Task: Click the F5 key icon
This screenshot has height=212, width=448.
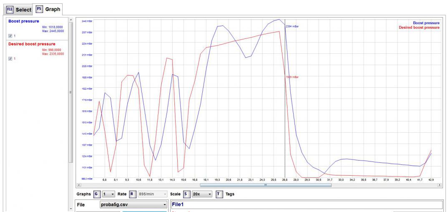Action: pyautogui.click(x=39, y=9)
